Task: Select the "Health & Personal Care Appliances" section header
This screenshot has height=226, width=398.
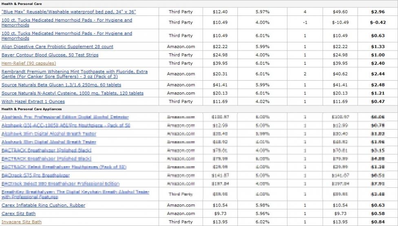Action: [x=31, y=109]
